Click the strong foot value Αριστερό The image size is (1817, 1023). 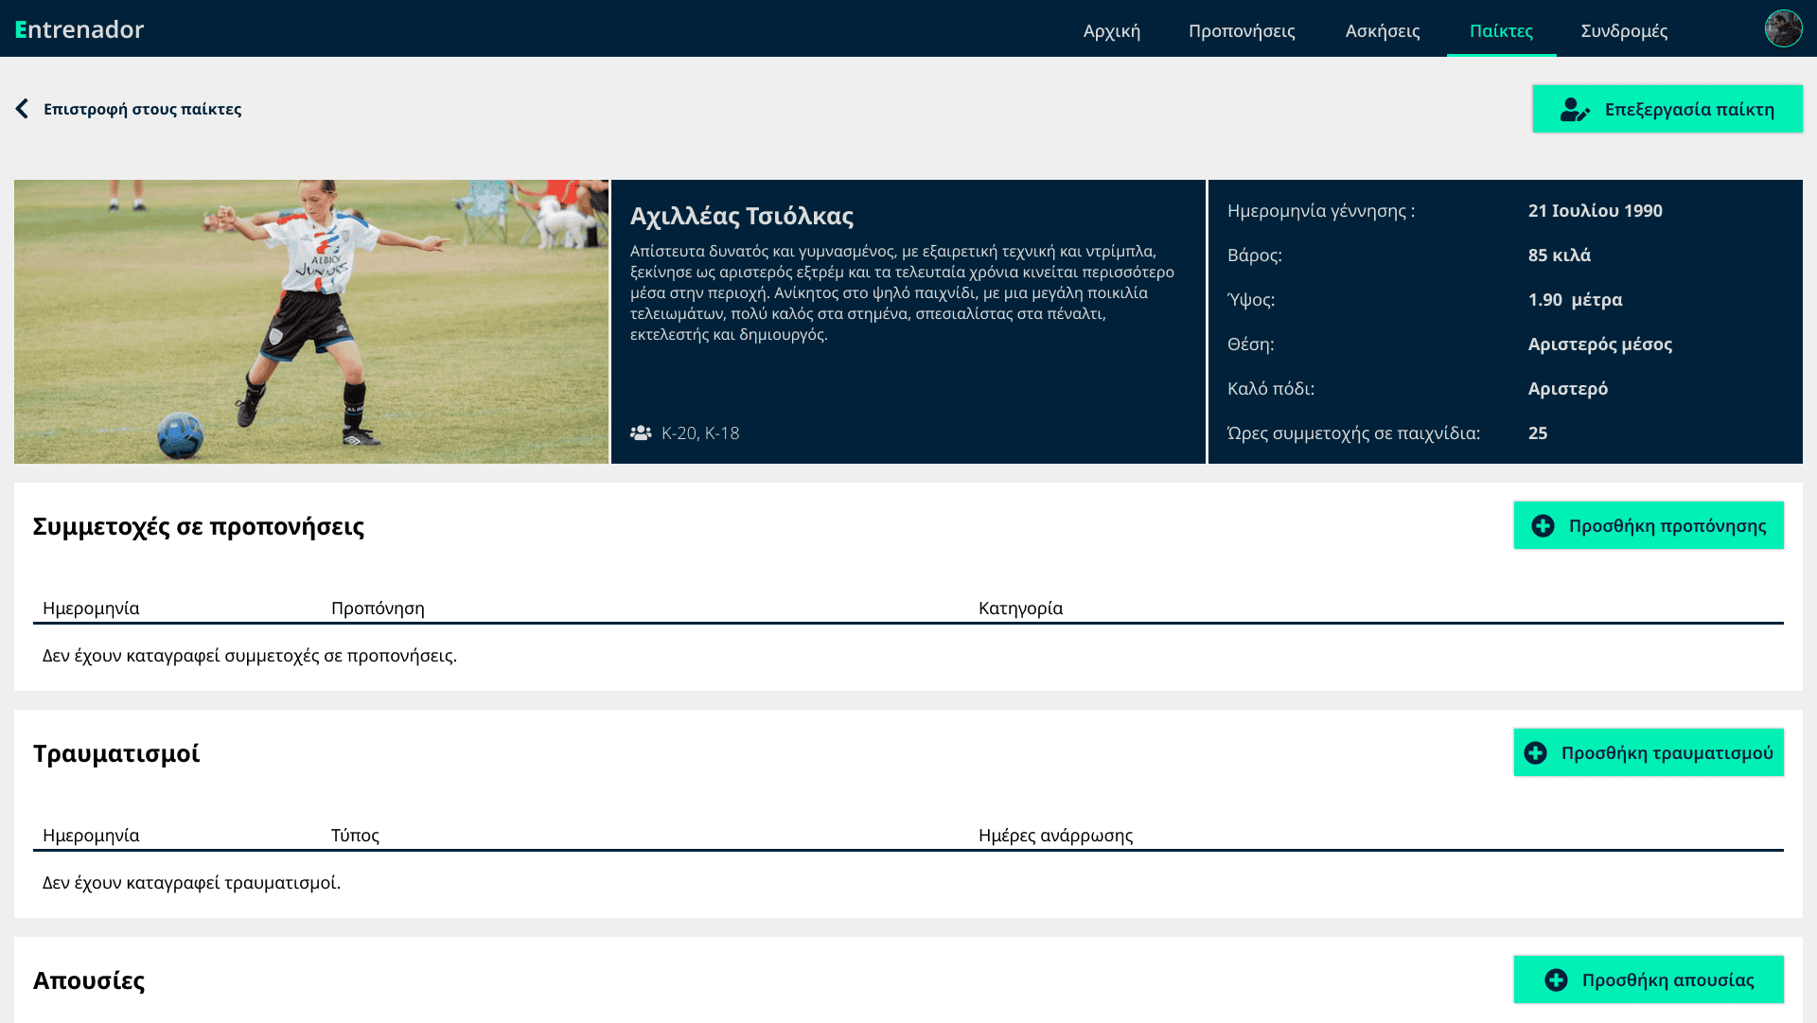[1567, 388]
